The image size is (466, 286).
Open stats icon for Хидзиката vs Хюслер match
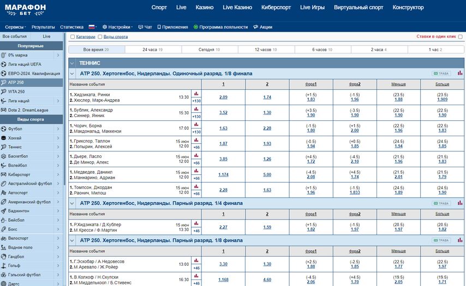coord(196,94)
